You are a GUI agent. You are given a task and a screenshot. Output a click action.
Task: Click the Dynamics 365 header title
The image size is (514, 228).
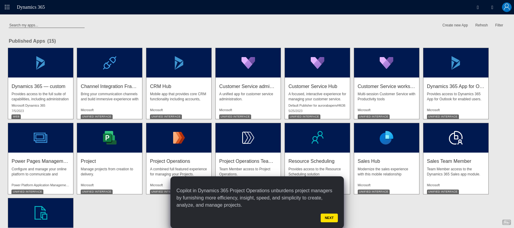[31, 7]
